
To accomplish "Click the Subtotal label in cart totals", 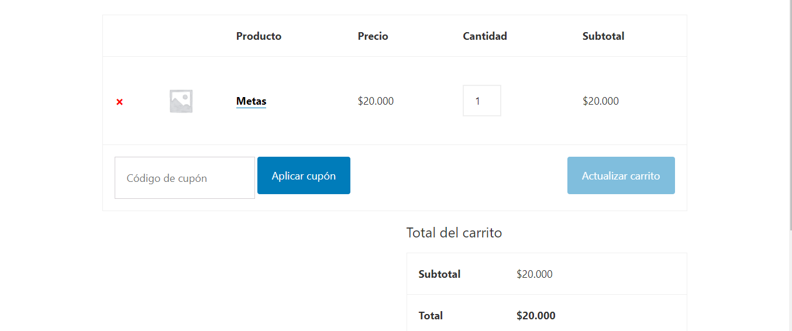I will [x=439, y=274].
